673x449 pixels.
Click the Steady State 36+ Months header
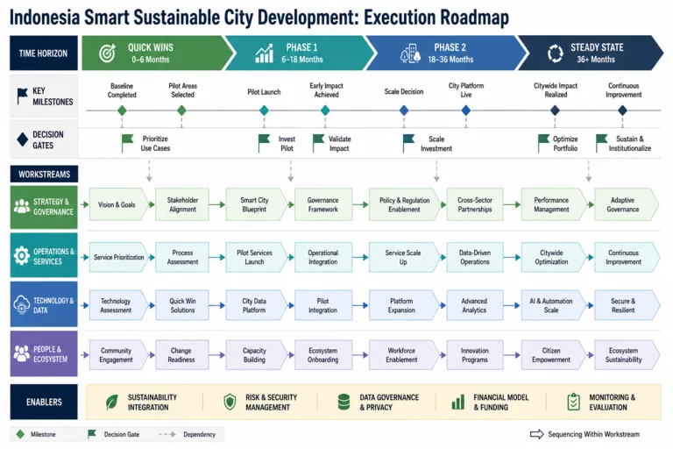click(591, 53)
